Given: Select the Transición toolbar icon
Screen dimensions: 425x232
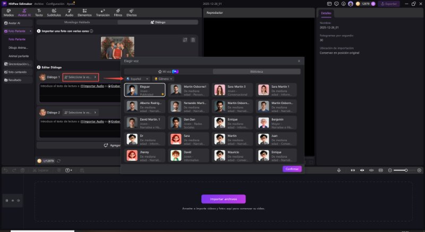Looking at the screenshot, I should 103,13.
